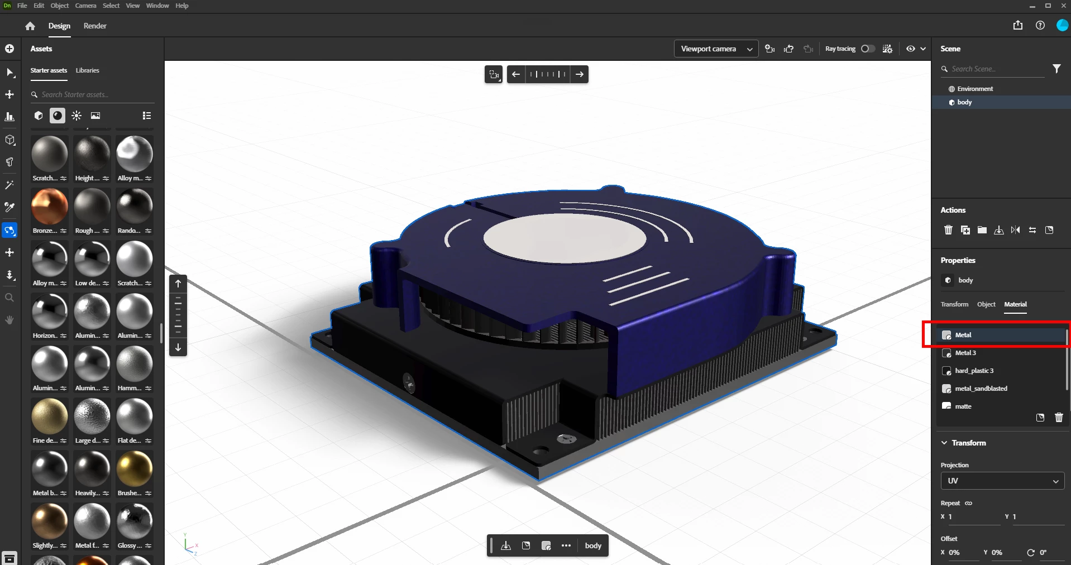Go to the Home screen icon
The image size is (1071, 565).
(x=30, y=26)
